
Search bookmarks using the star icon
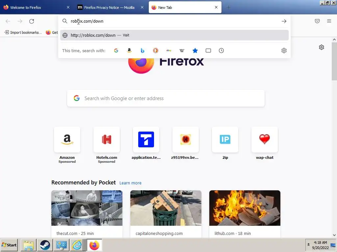[195, 51]
